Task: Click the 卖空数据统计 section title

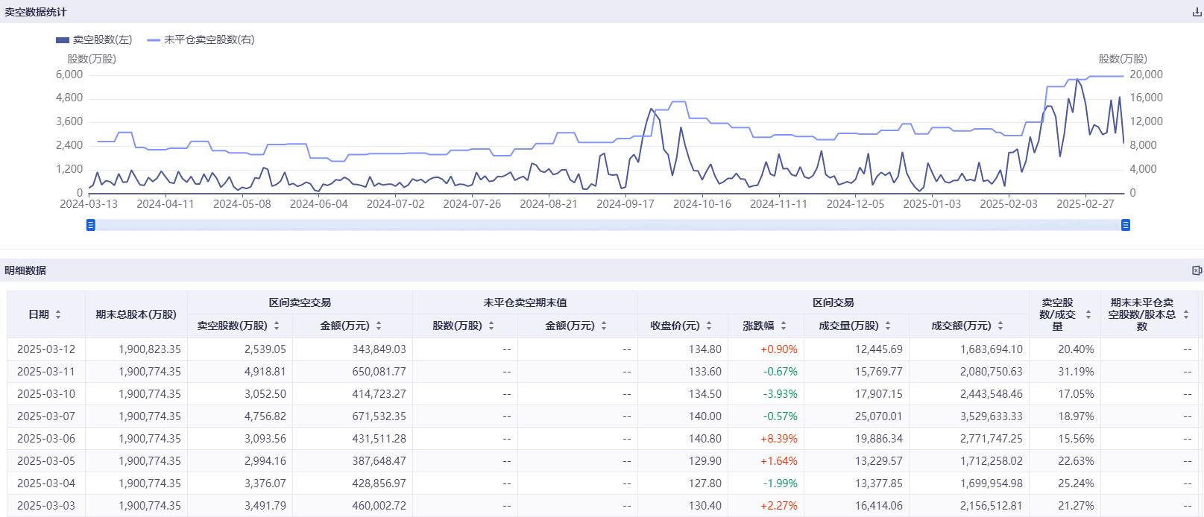Action: click(x=35, y=12)
